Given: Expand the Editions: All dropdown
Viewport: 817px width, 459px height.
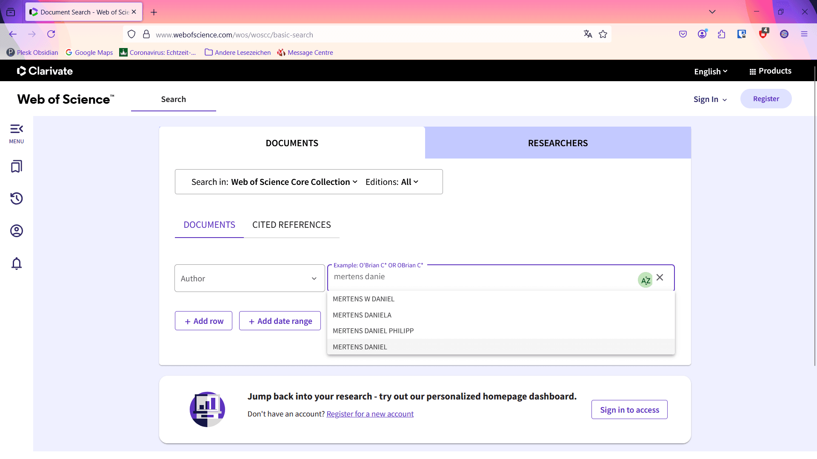Looking at the screenshot, I should pyautogui.click(x=392, y=182).
